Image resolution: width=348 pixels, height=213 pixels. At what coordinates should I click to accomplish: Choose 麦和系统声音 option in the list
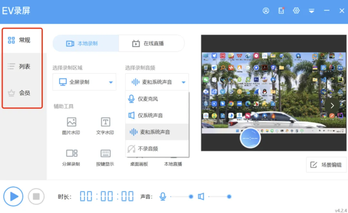click(157, 132)
